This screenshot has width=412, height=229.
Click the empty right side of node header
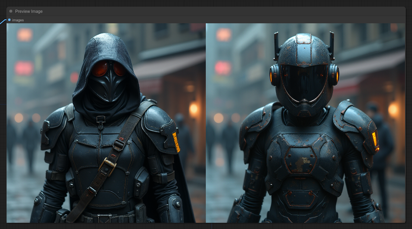point(271,11)
